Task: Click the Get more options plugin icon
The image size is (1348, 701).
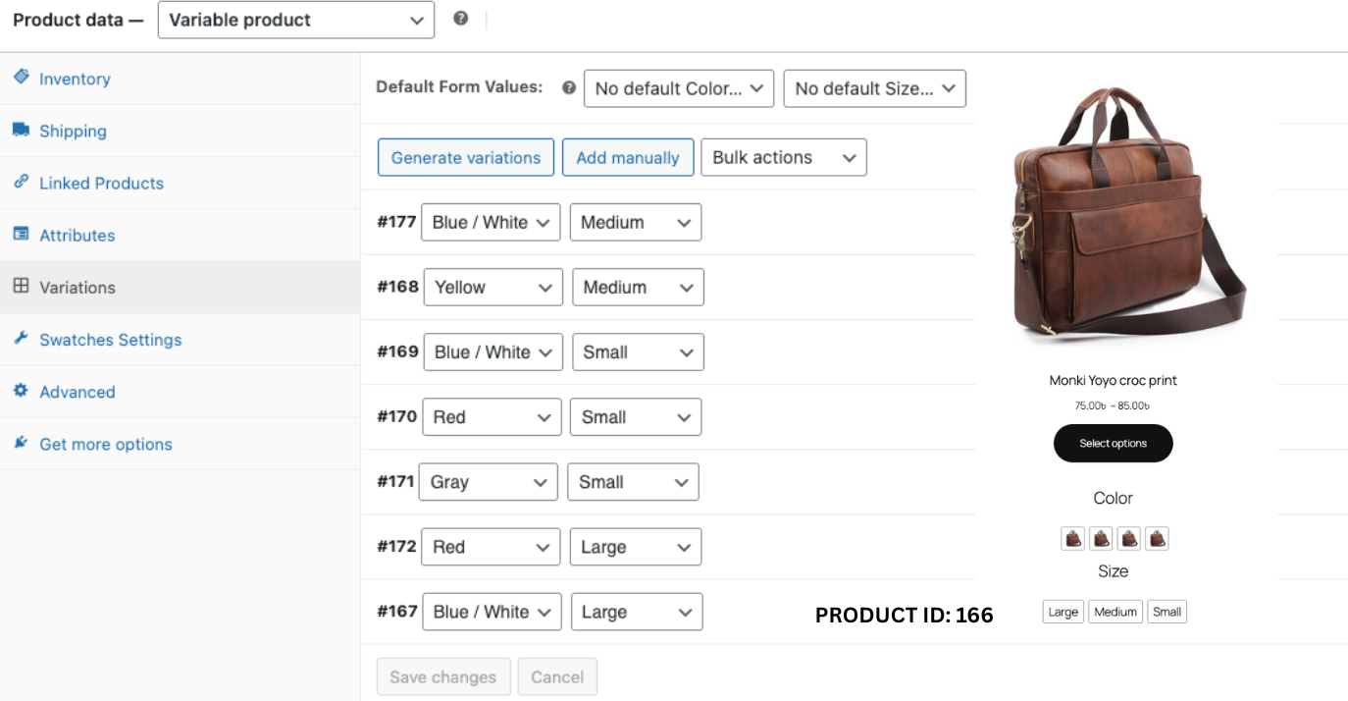Action: pos(21,443)
